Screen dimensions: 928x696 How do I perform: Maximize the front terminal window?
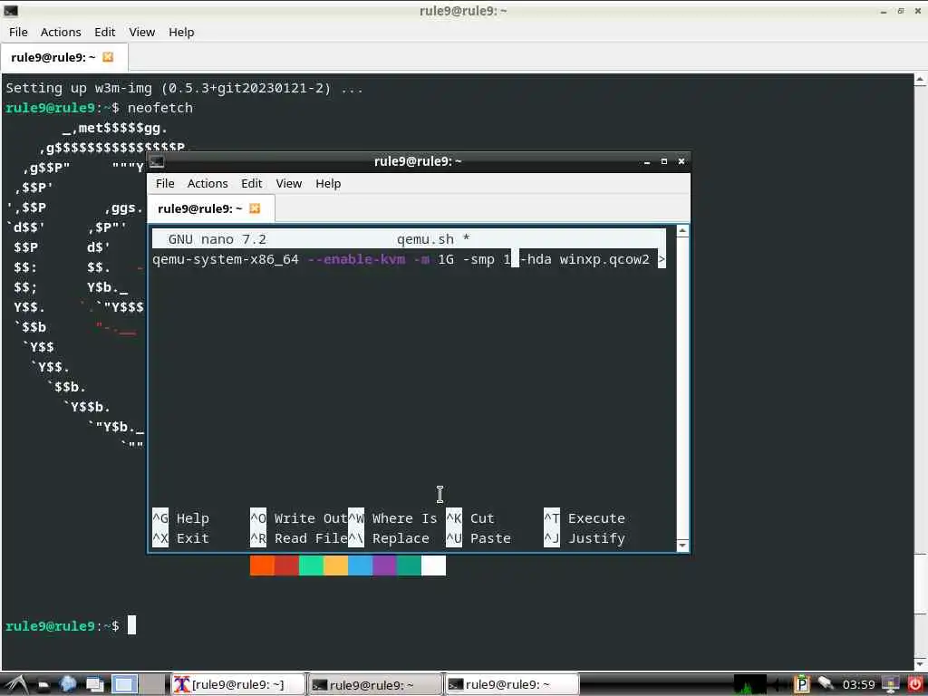(x=664, y=161)
